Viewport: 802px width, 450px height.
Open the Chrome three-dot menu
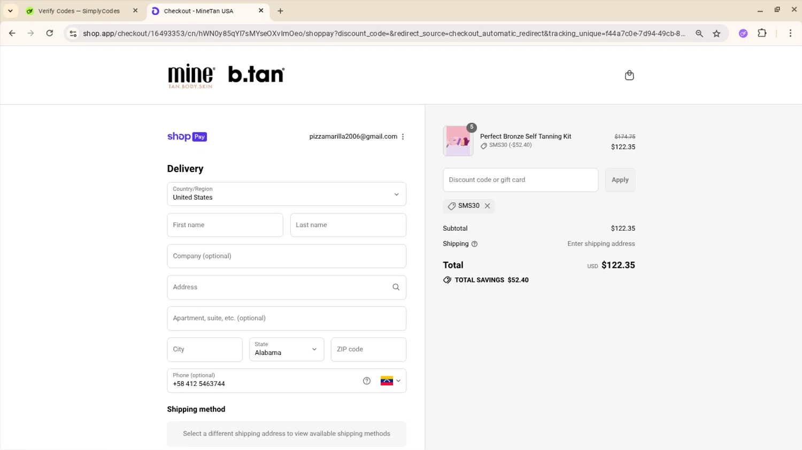tap(790, 33)
